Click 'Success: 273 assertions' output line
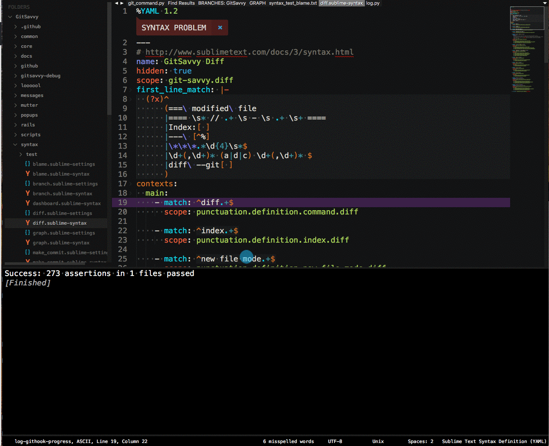549x446 pixels. pyautogui.click(x=100, y=273)
